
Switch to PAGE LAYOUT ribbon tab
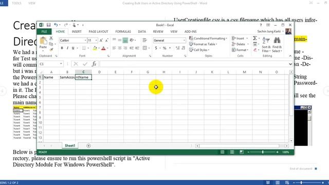[x=98, y=31]
